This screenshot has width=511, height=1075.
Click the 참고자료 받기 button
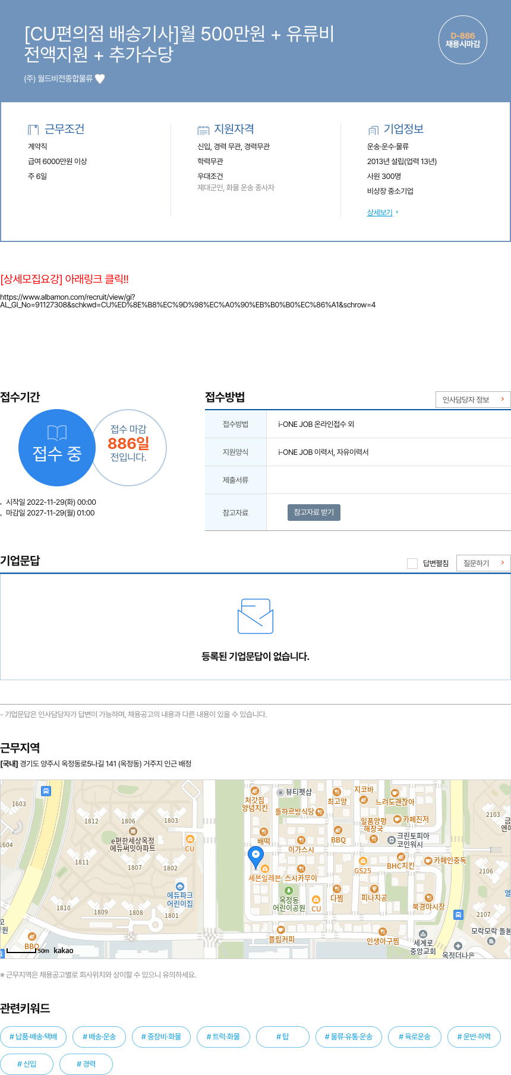(314, 513)
